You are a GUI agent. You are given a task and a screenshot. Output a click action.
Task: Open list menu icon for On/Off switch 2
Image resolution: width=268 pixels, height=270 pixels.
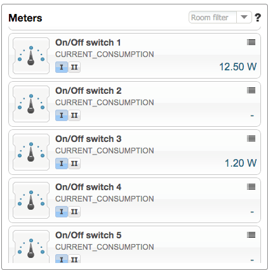[251, 91]
